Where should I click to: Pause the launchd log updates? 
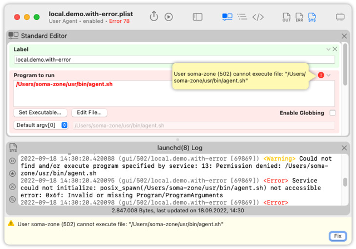point(12,161)
